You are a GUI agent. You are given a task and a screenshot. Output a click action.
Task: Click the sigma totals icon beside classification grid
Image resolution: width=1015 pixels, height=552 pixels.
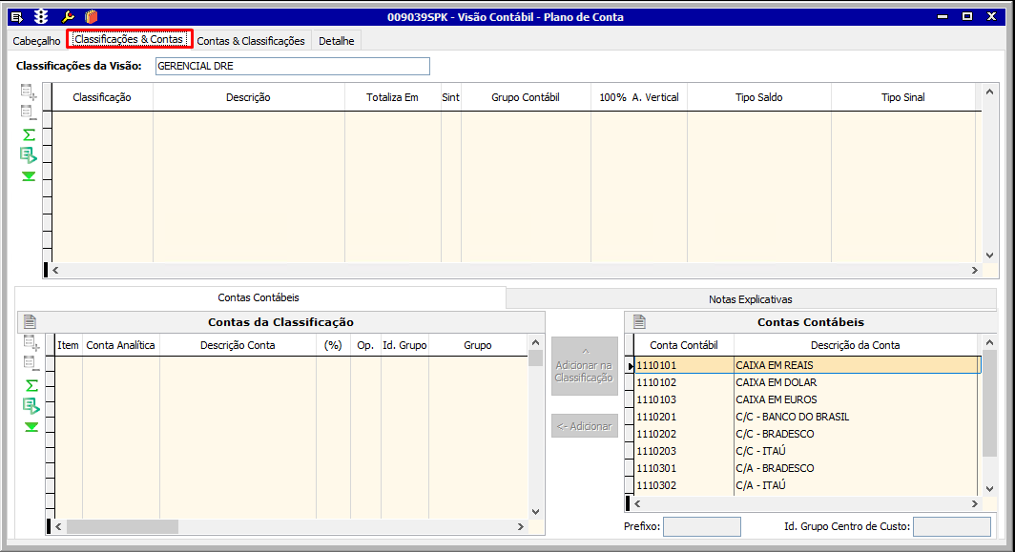pyautogui.click(x=29, y=134)
